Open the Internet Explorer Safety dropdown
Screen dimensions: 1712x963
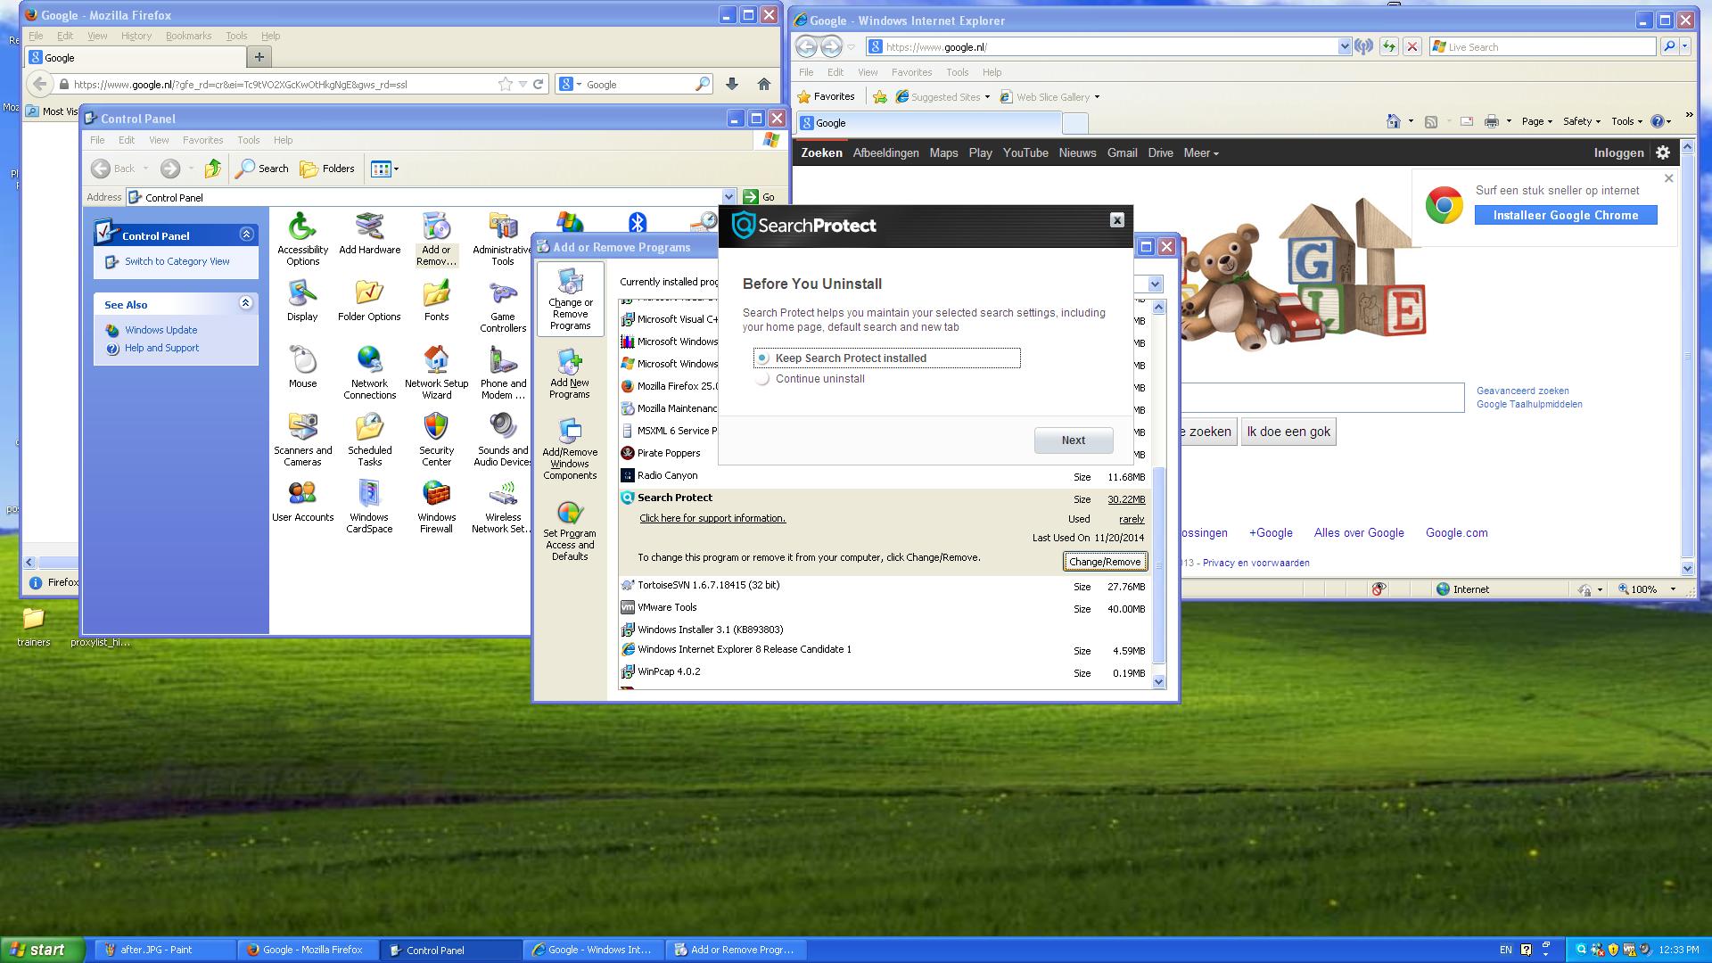click(x=1581, y=121)
